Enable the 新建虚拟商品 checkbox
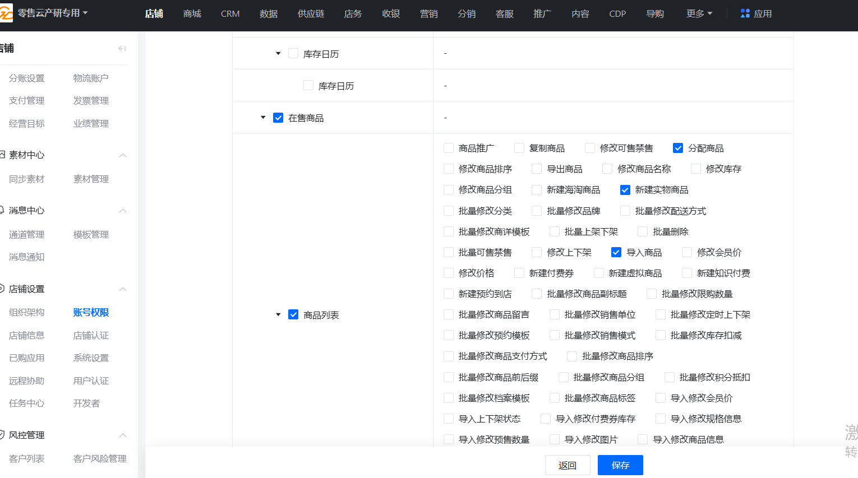The width and height of the screenshot is (858, 478). pos(599,273)
